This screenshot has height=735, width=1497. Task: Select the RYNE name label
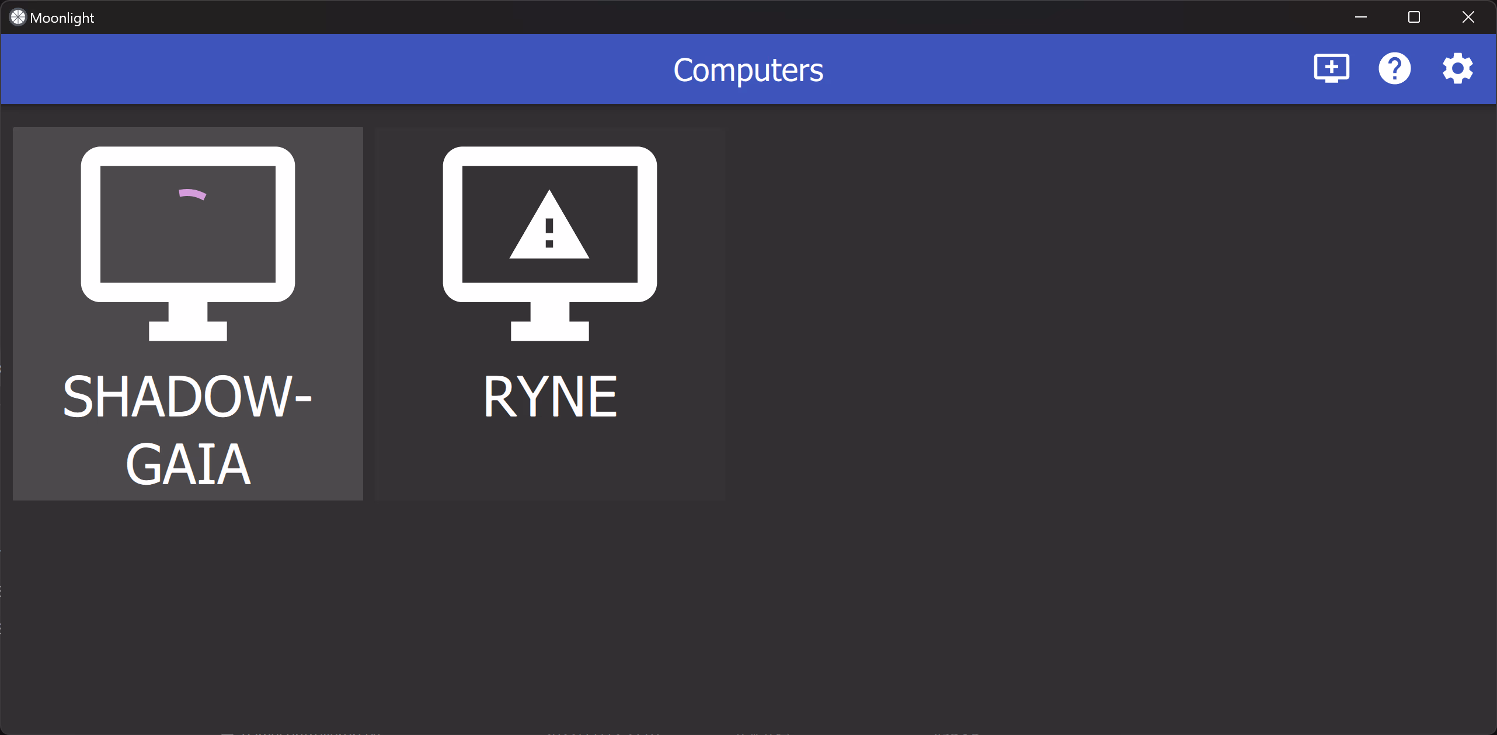[x=550, y=398]
